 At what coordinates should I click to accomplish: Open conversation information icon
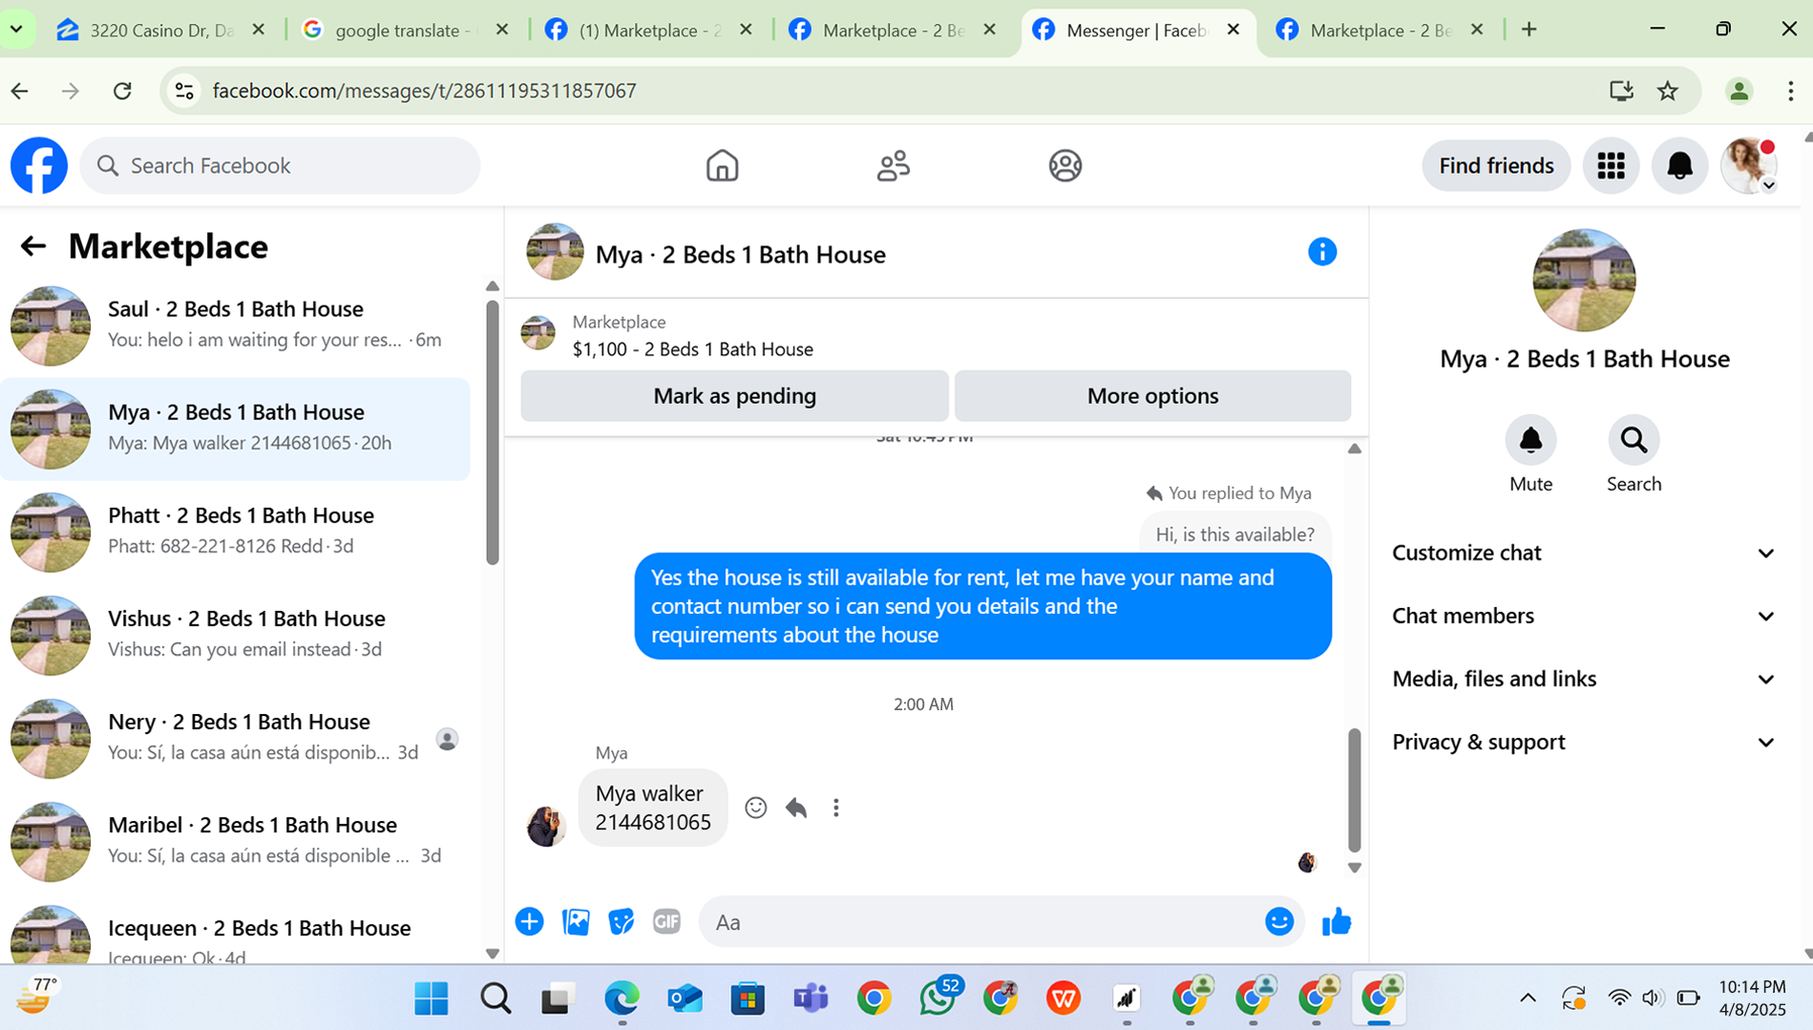(1321, 252)
